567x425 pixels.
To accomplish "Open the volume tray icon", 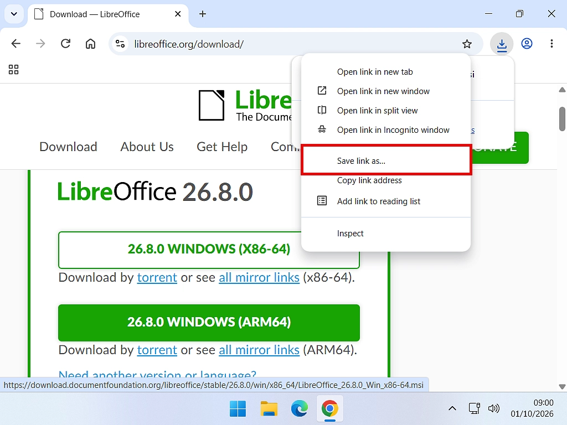I will tap(493, 409).
